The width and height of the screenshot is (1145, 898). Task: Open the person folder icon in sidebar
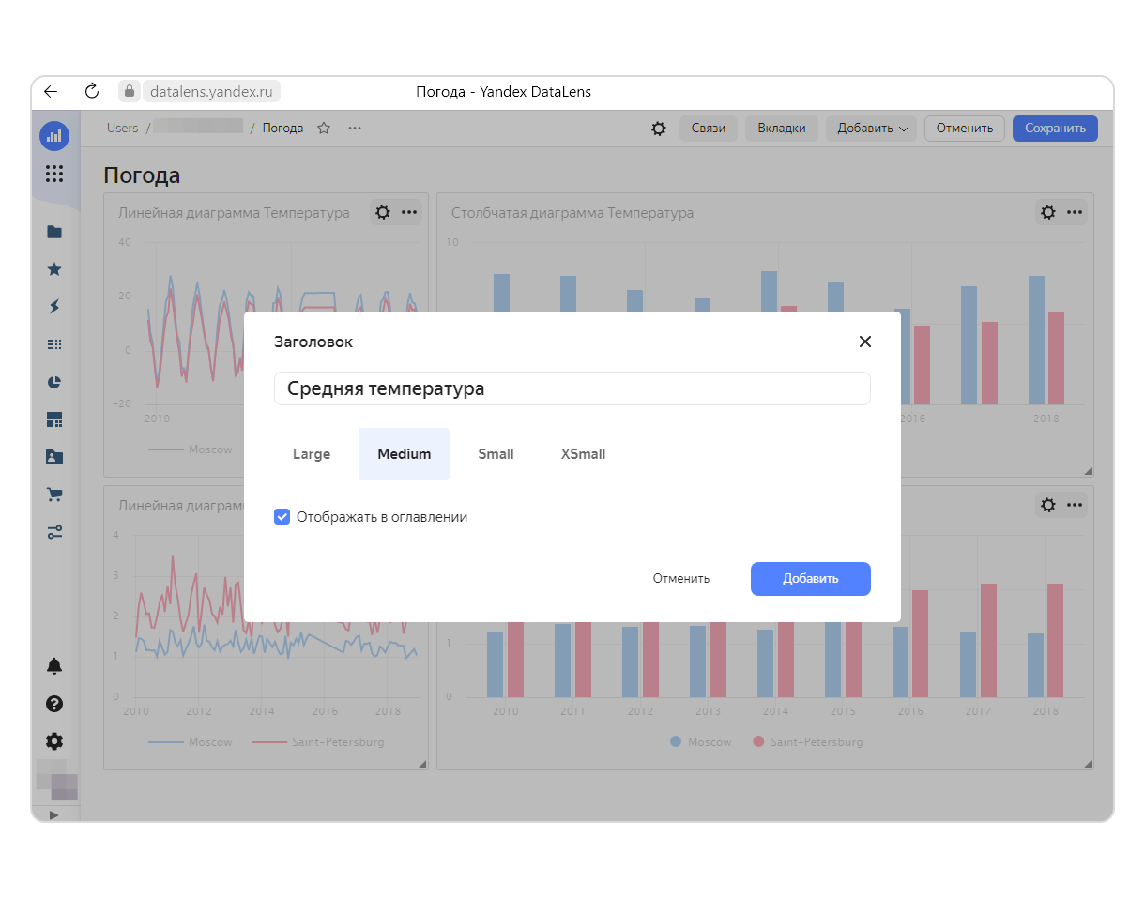[54, 457]
